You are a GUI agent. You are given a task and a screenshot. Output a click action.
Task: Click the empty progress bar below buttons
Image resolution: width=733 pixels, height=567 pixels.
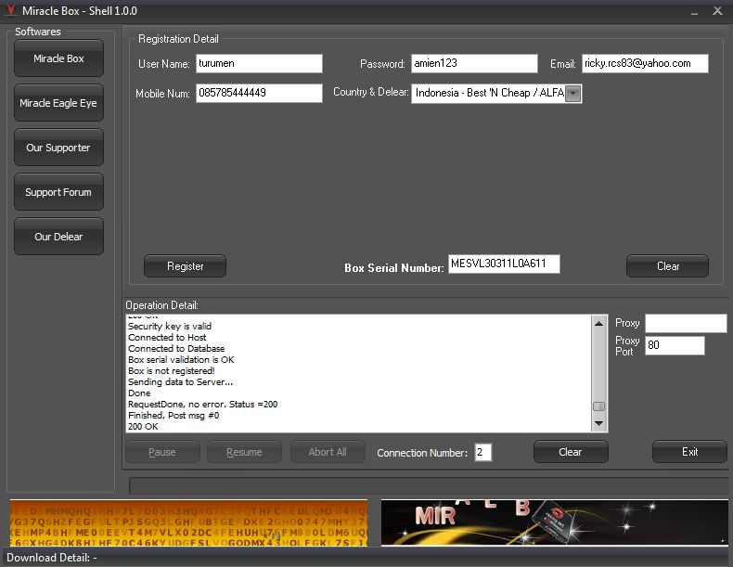[x=429, y=485]
